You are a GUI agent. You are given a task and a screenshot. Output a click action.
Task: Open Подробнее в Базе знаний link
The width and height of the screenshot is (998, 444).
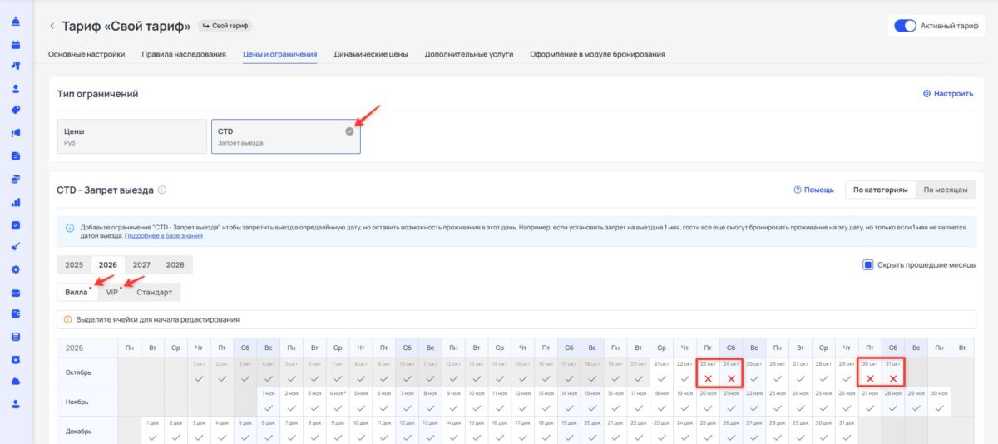(163, 236)
